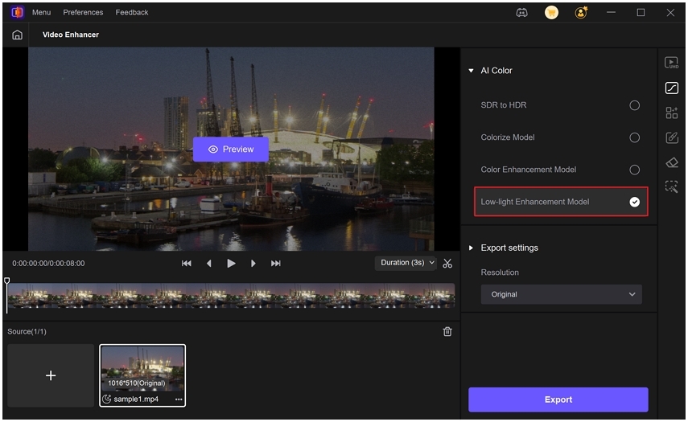Add a new source with plus tile
Screen dimensions: 688x422
(51, 375)
